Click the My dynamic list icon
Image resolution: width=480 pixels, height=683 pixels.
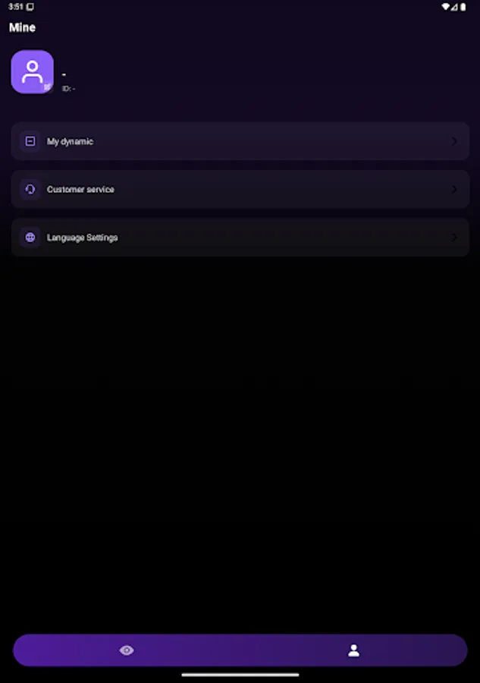pos(30,141)
